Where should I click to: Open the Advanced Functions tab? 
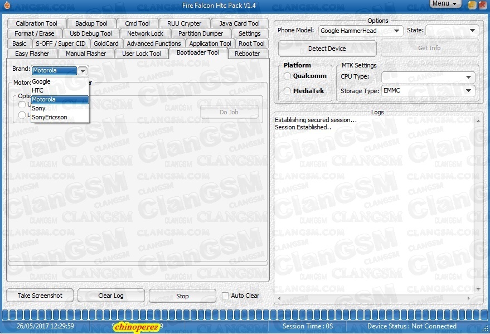click(154, 43)
